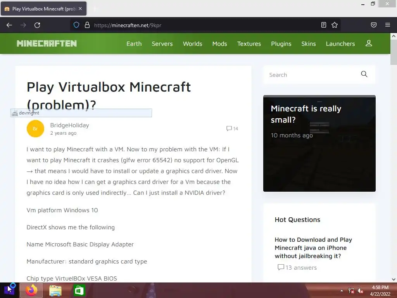Open the BridgeHoliday author name
Screen dimensions: 397x298
coord(70,125)
